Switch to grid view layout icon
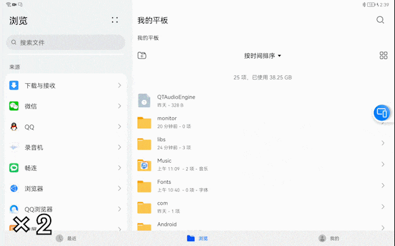The image size is (395, 246). click(x=383, y=55)
